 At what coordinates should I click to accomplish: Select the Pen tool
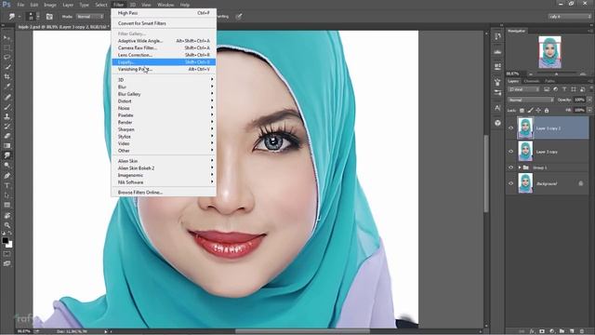[7, 176]
